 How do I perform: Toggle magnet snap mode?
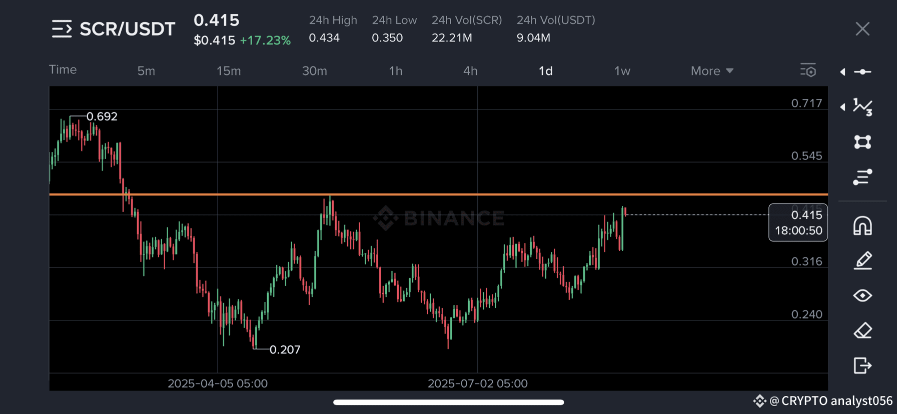(x=862, y=225)
